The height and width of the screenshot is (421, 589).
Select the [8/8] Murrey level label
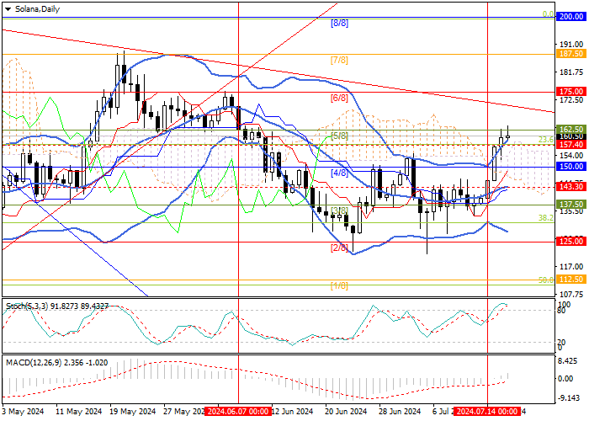(339, 23)
